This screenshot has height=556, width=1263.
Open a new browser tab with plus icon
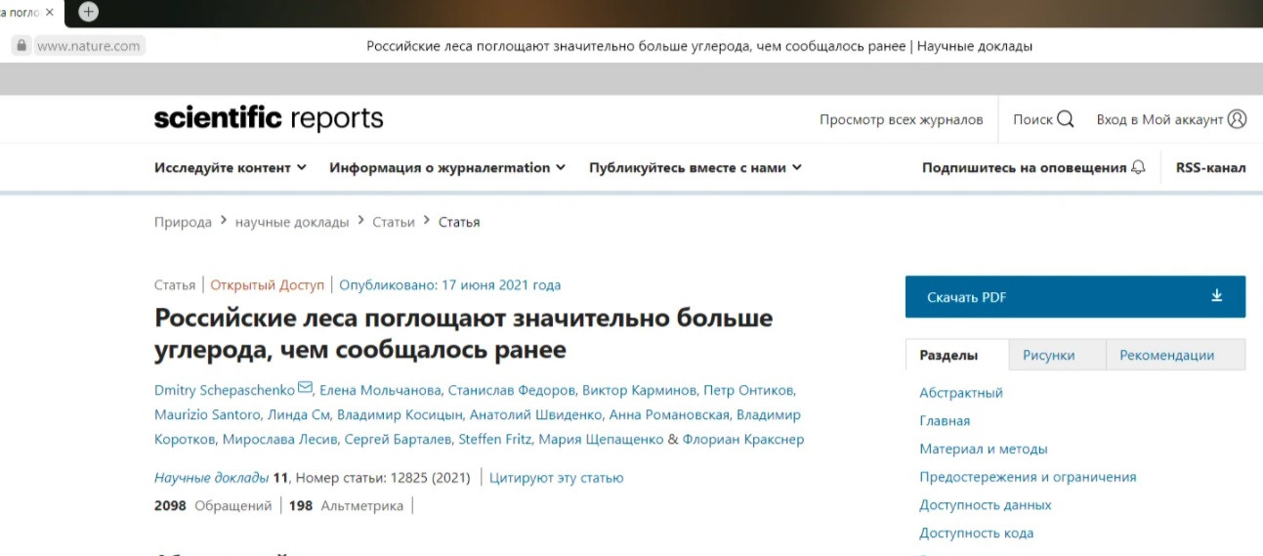pyautogui.click(x=89, y=12)
